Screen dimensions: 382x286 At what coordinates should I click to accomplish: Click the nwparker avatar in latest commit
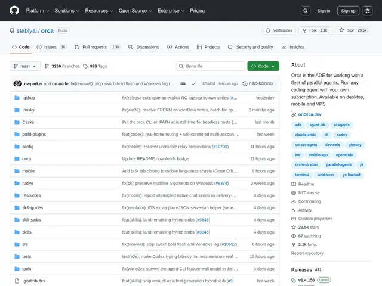pyautogui.click(x=17, y=83)
